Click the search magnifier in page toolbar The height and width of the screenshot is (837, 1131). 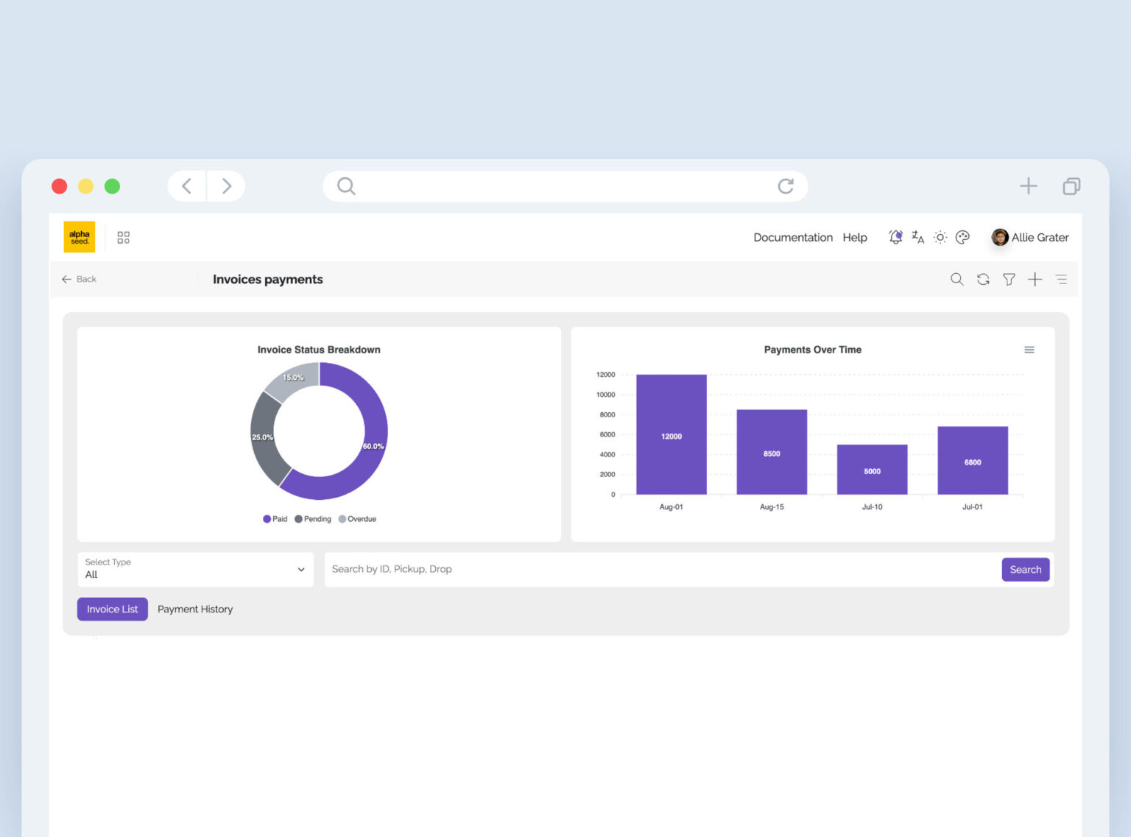tap(956, 279)
